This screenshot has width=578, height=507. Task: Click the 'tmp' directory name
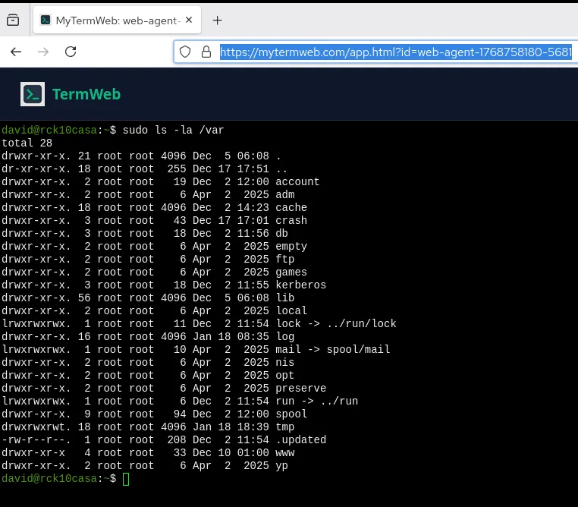(285, 427)
